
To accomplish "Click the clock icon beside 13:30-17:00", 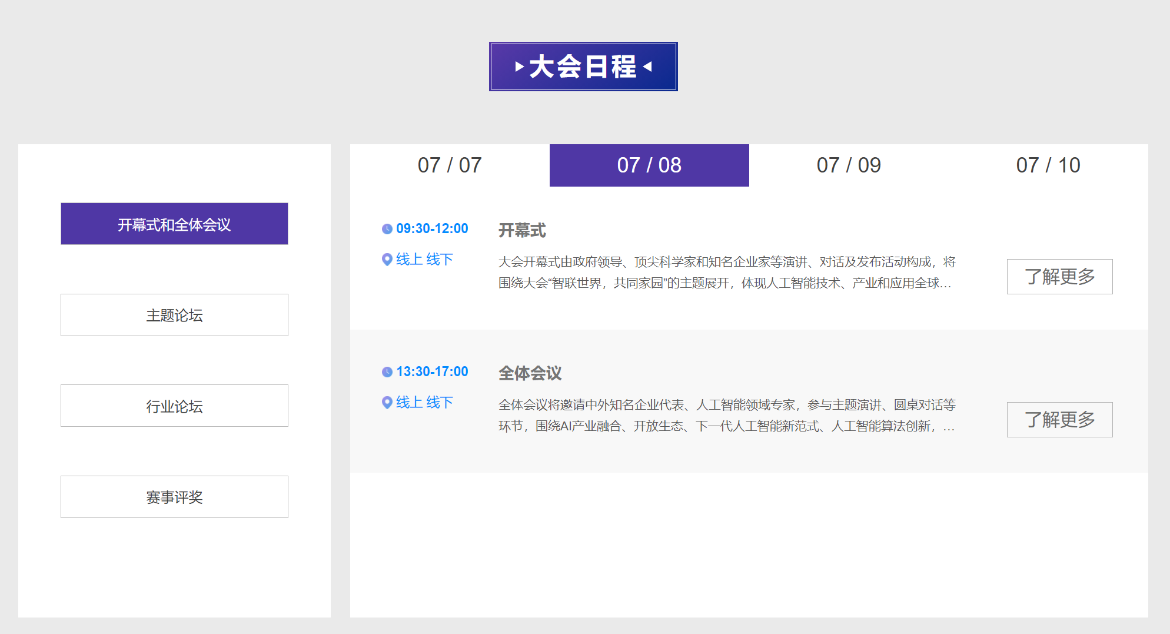I will [387, 372].
